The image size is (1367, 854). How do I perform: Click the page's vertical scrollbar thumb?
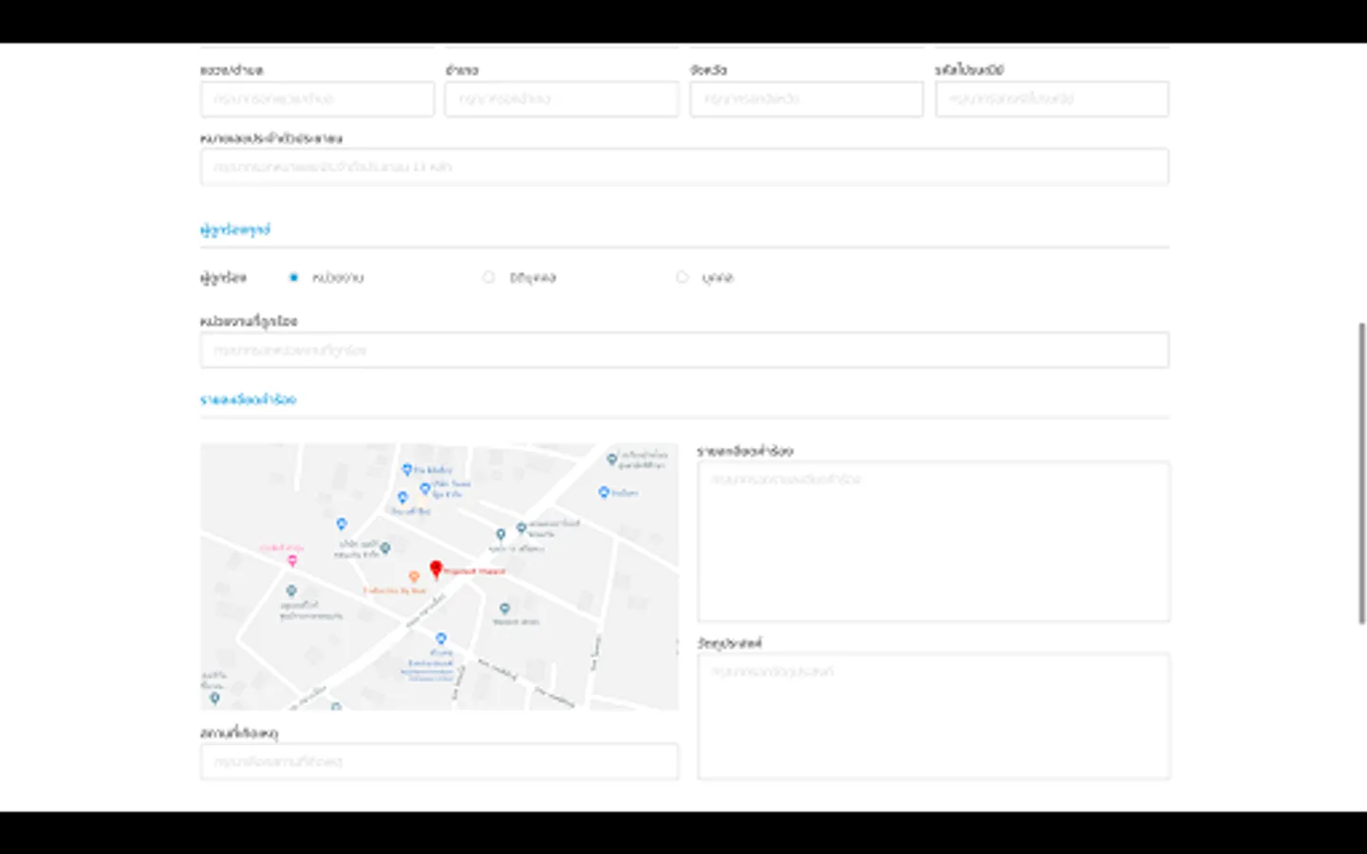[x=1362, y=473]
